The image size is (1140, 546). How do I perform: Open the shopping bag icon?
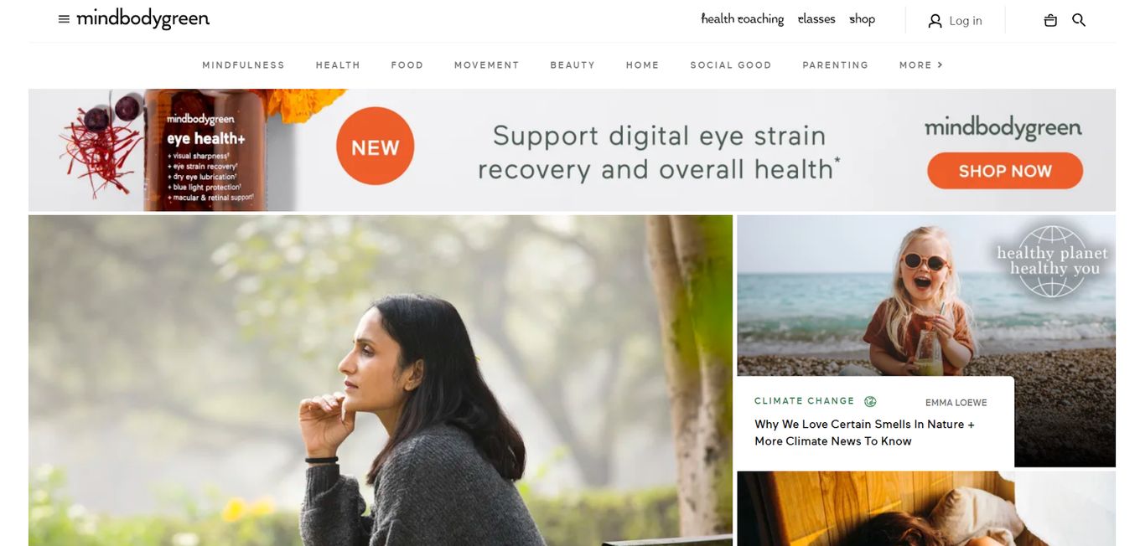(1050, 20)
